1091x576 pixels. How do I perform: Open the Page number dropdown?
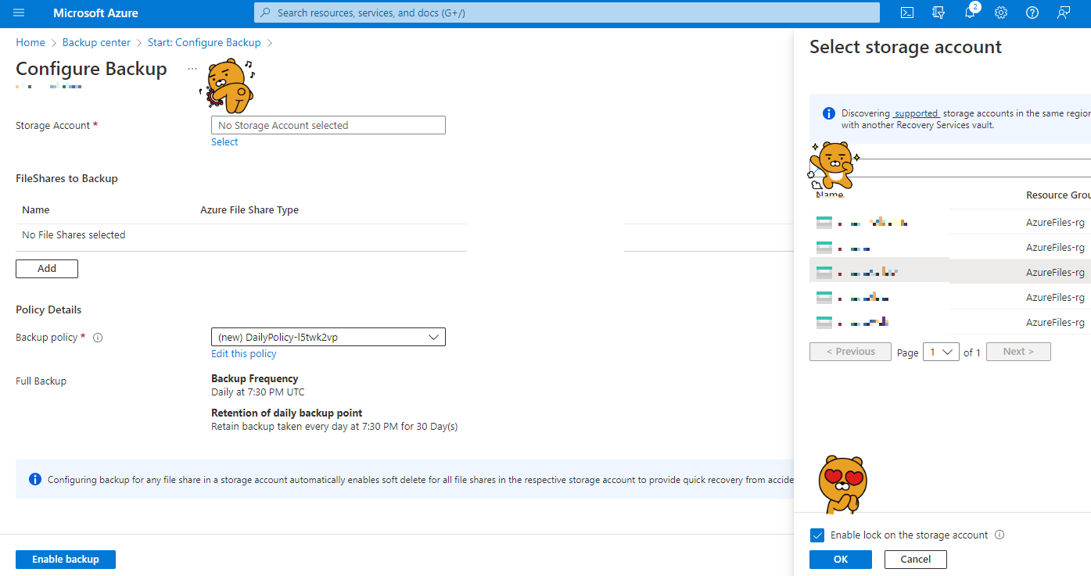click(942, 352)
